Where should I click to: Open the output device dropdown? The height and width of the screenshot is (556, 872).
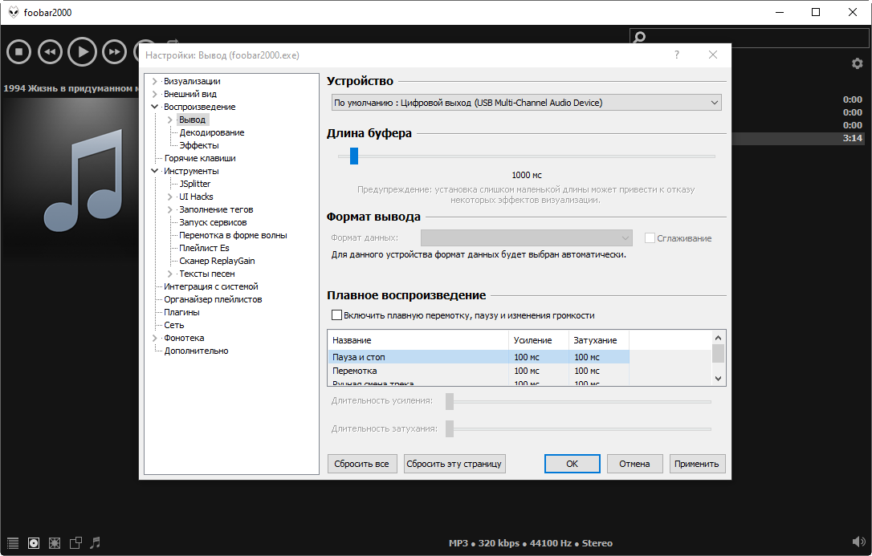point(526,103)
